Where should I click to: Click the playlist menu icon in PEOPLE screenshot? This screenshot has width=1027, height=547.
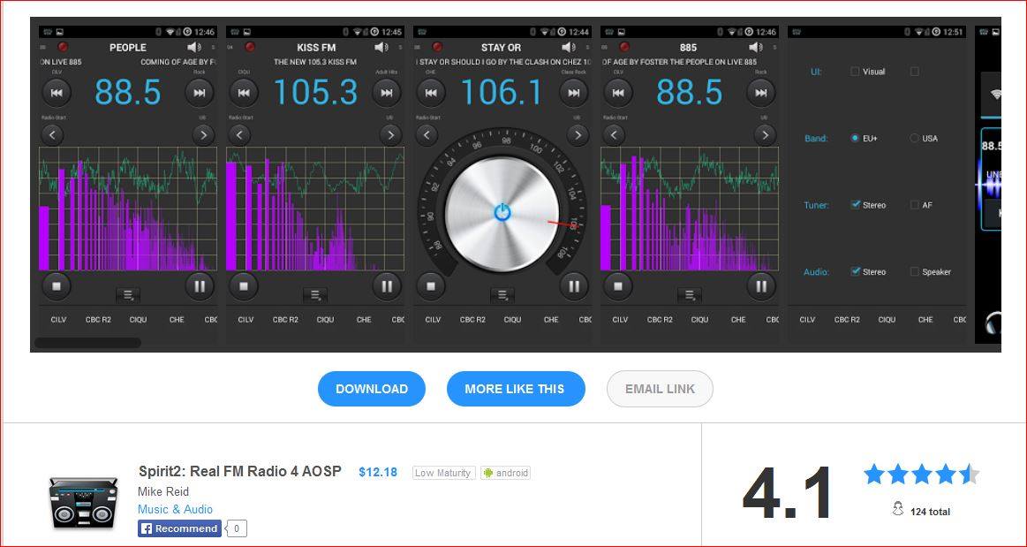pos(128,295)
